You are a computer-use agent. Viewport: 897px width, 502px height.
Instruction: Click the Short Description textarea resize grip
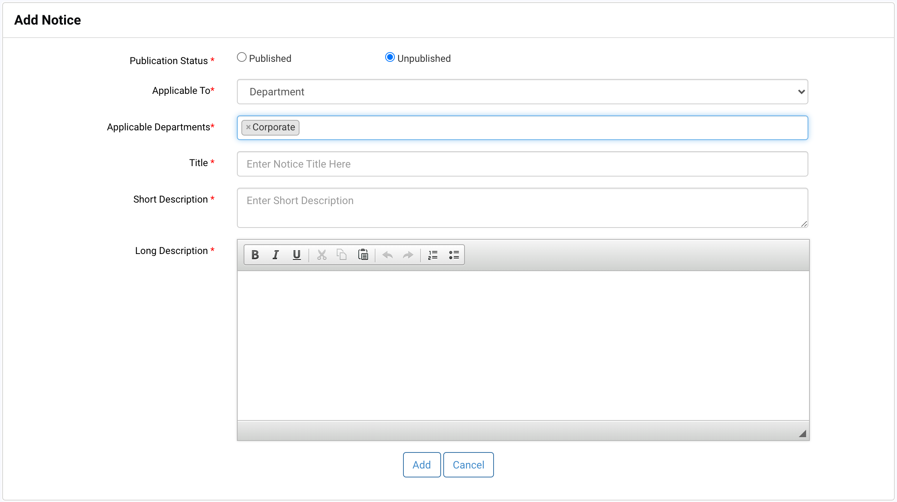click(804, 224)
